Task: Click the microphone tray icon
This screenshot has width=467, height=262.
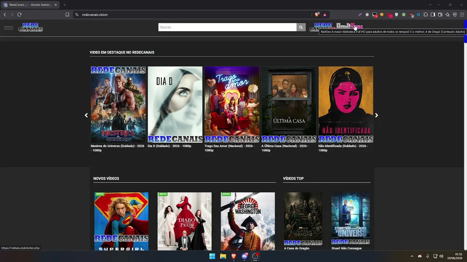Action: coord(428,256)
